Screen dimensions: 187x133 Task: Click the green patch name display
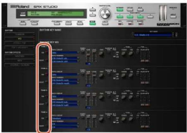click(x=56, y=14)
